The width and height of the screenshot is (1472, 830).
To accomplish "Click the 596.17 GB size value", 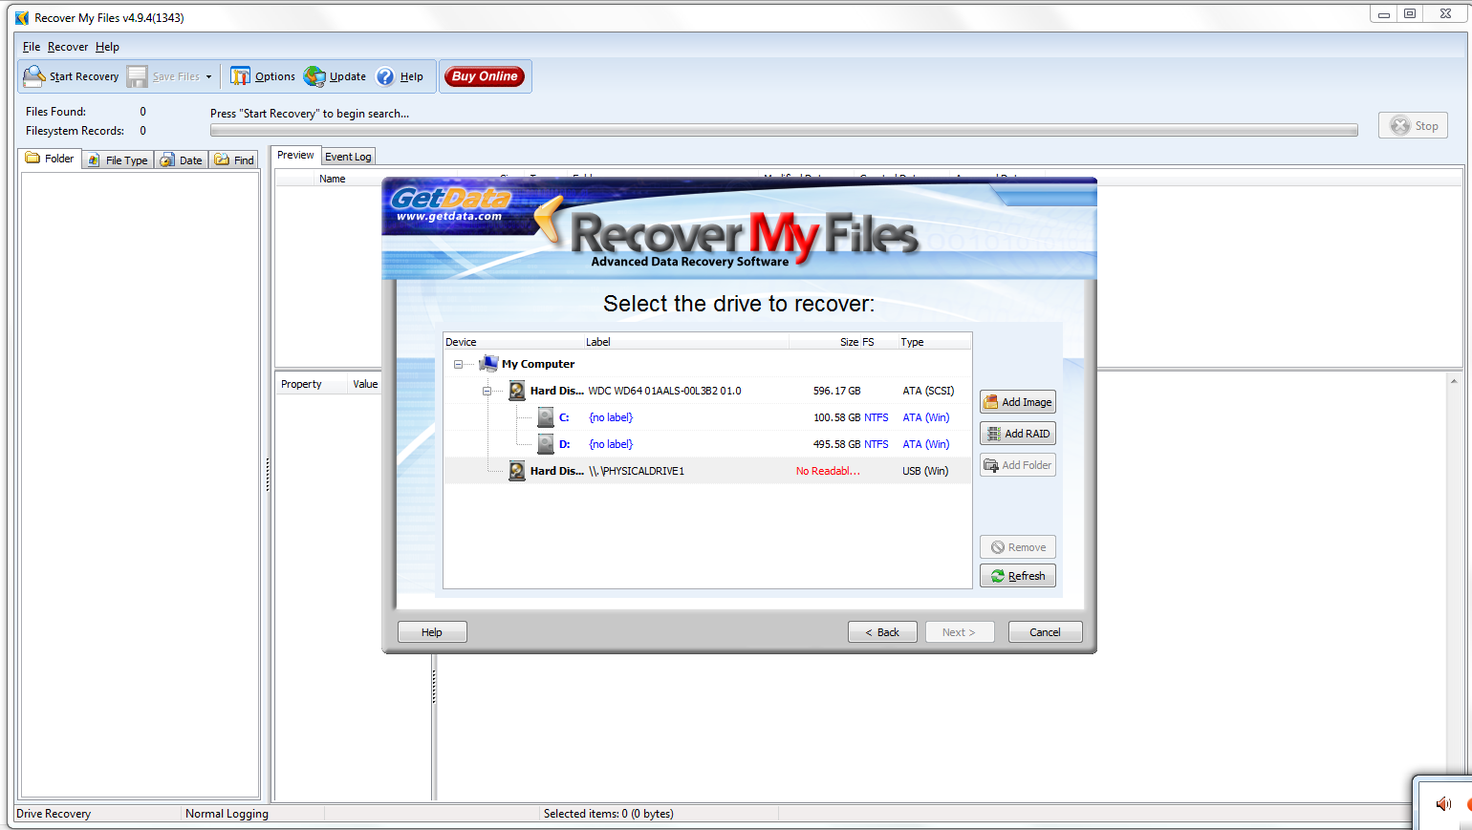I will pyautogui.click(x=836, y=391).
